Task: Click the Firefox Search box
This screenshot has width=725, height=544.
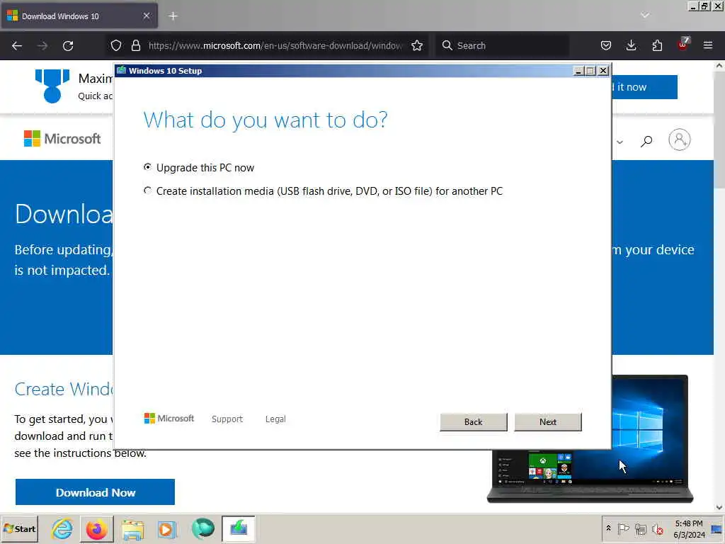Action: point(502,45)
